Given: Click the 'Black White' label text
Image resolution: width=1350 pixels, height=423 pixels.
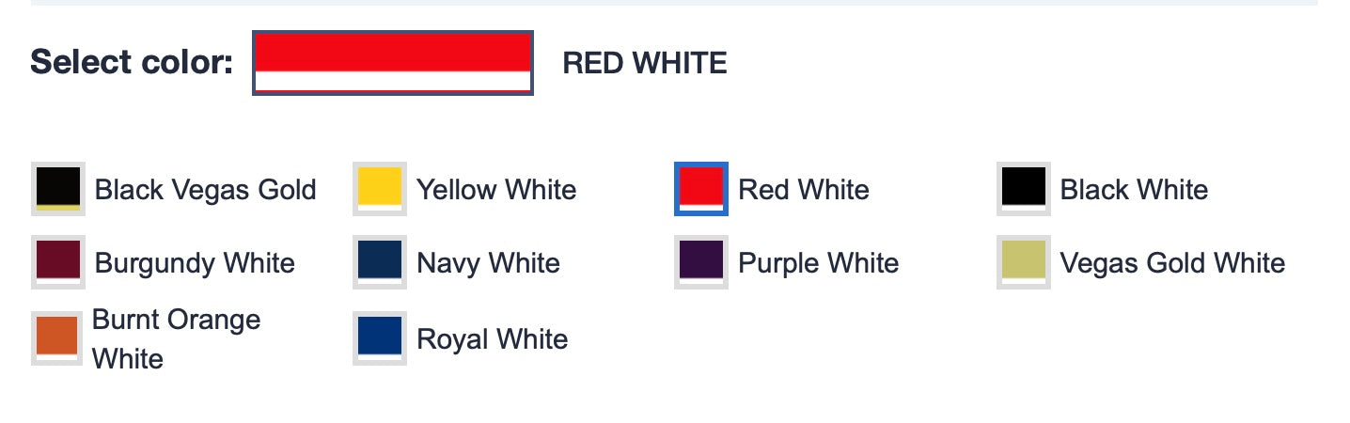Looking at the screenshot, I should point(1134,190).
